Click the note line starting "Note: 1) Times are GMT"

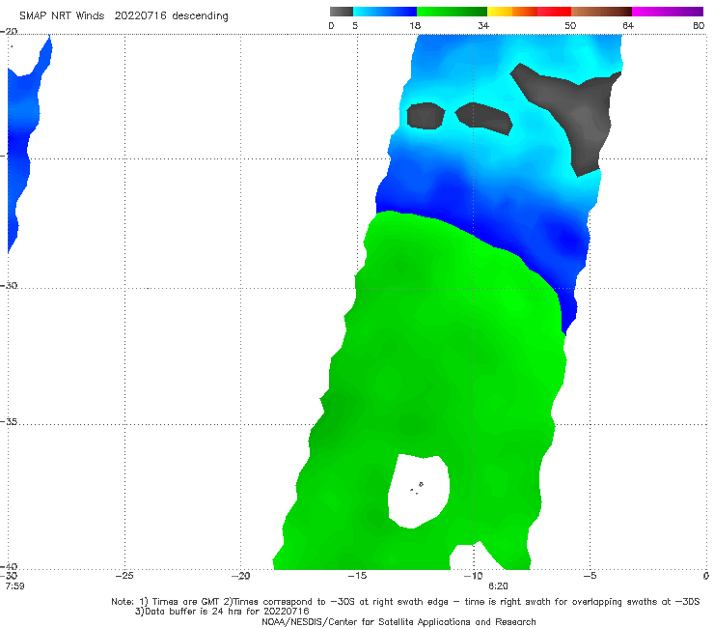coord(405,602)
